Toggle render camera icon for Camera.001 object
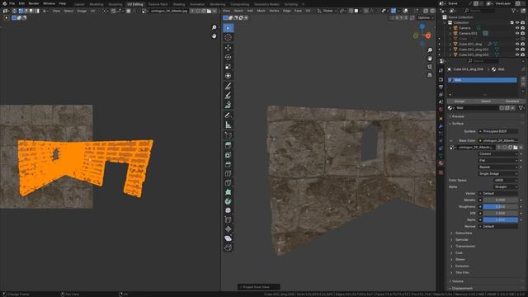Image resolution: width=528 pixels, height=297 pixels. coord(522,33)
